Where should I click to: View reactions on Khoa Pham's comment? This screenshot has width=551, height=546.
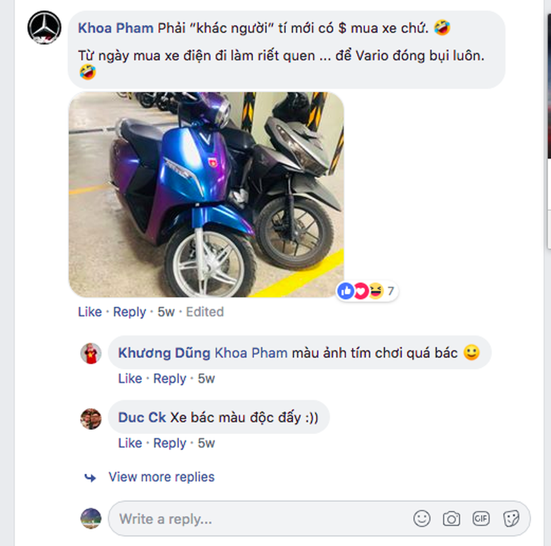pyautogui.click(x=366, y=291)
